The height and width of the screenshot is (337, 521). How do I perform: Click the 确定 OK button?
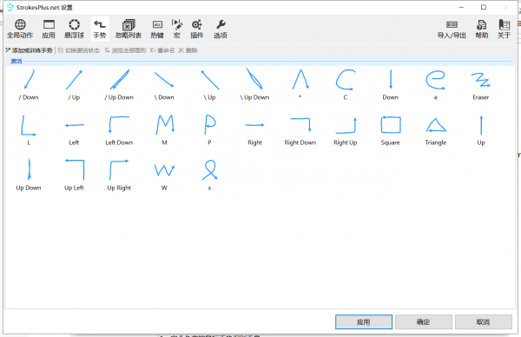click(424, 321)
